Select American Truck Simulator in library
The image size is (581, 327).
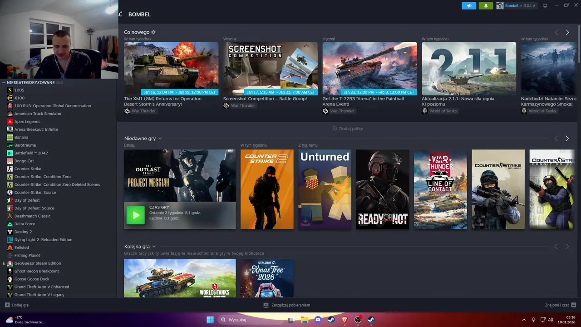coord(38,114)
